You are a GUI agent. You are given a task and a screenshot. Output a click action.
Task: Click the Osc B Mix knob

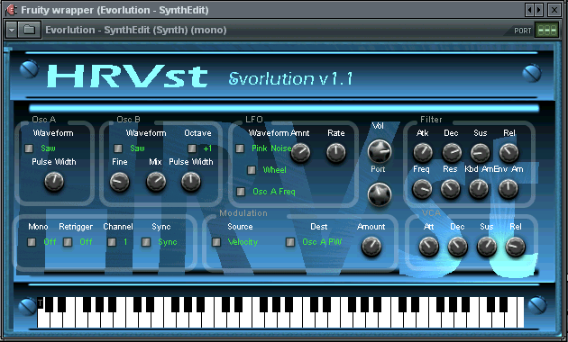156,182
